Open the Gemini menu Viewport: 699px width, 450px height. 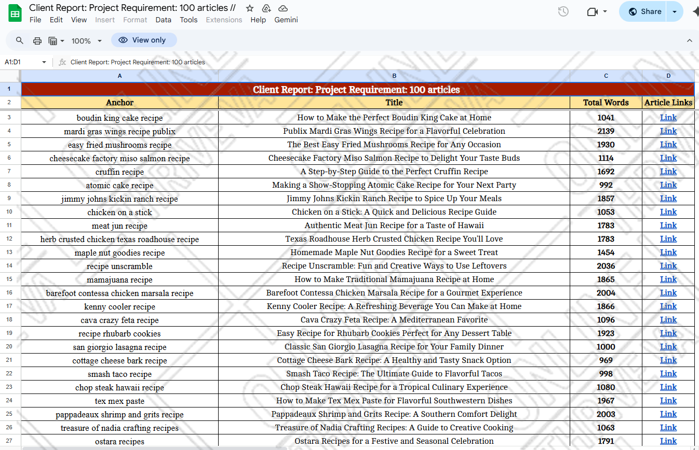(x=286, y=20)
